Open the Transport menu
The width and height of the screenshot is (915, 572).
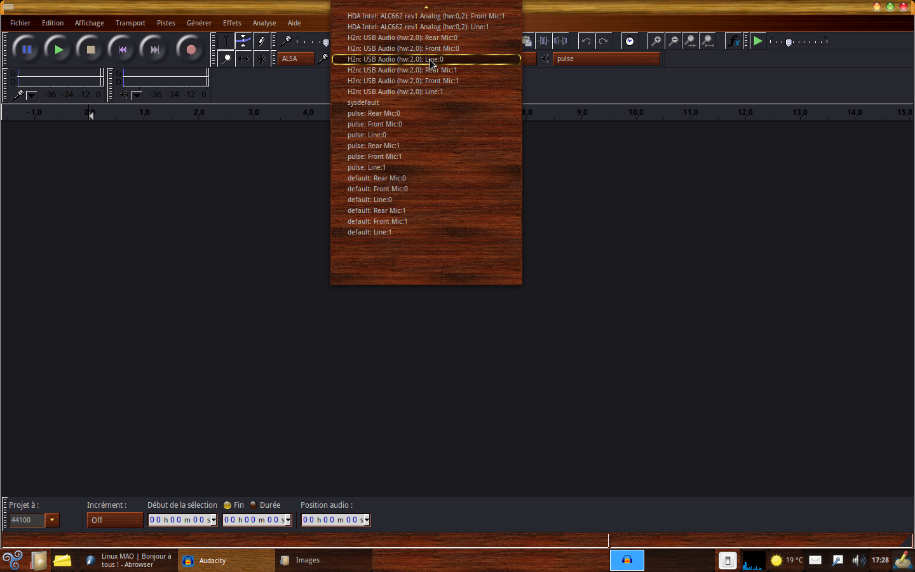click(130, 23)
